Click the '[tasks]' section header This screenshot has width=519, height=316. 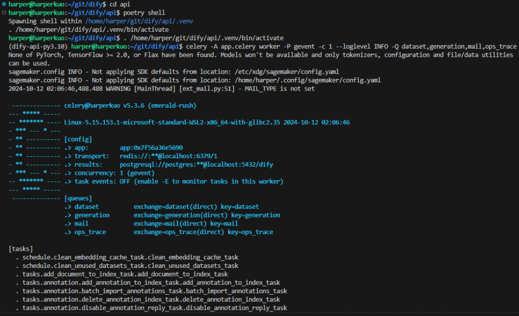click(21, 249)
